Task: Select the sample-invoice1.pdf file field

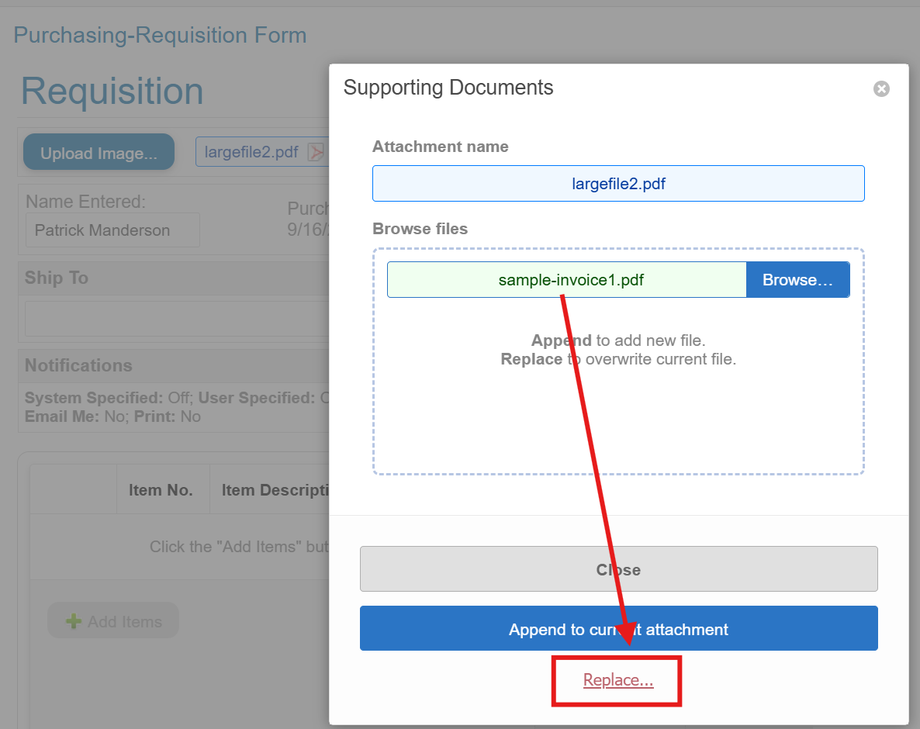Action: pos(566,280)
